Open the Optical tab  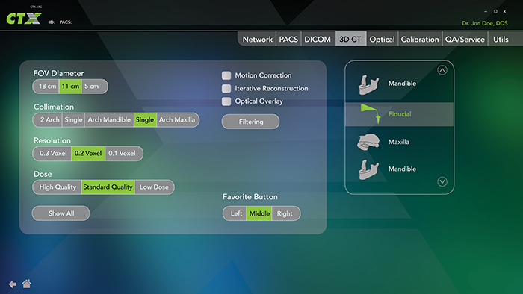(382, 40)
